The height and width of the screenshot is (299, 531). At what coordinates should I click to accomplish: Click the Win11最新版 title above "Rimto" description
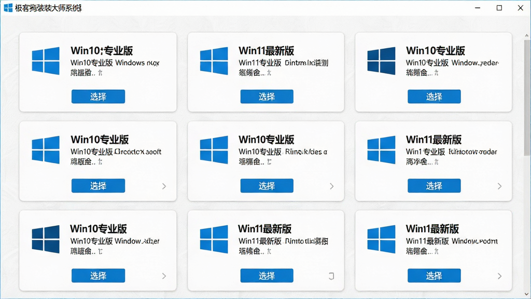[x=264, y=229]
